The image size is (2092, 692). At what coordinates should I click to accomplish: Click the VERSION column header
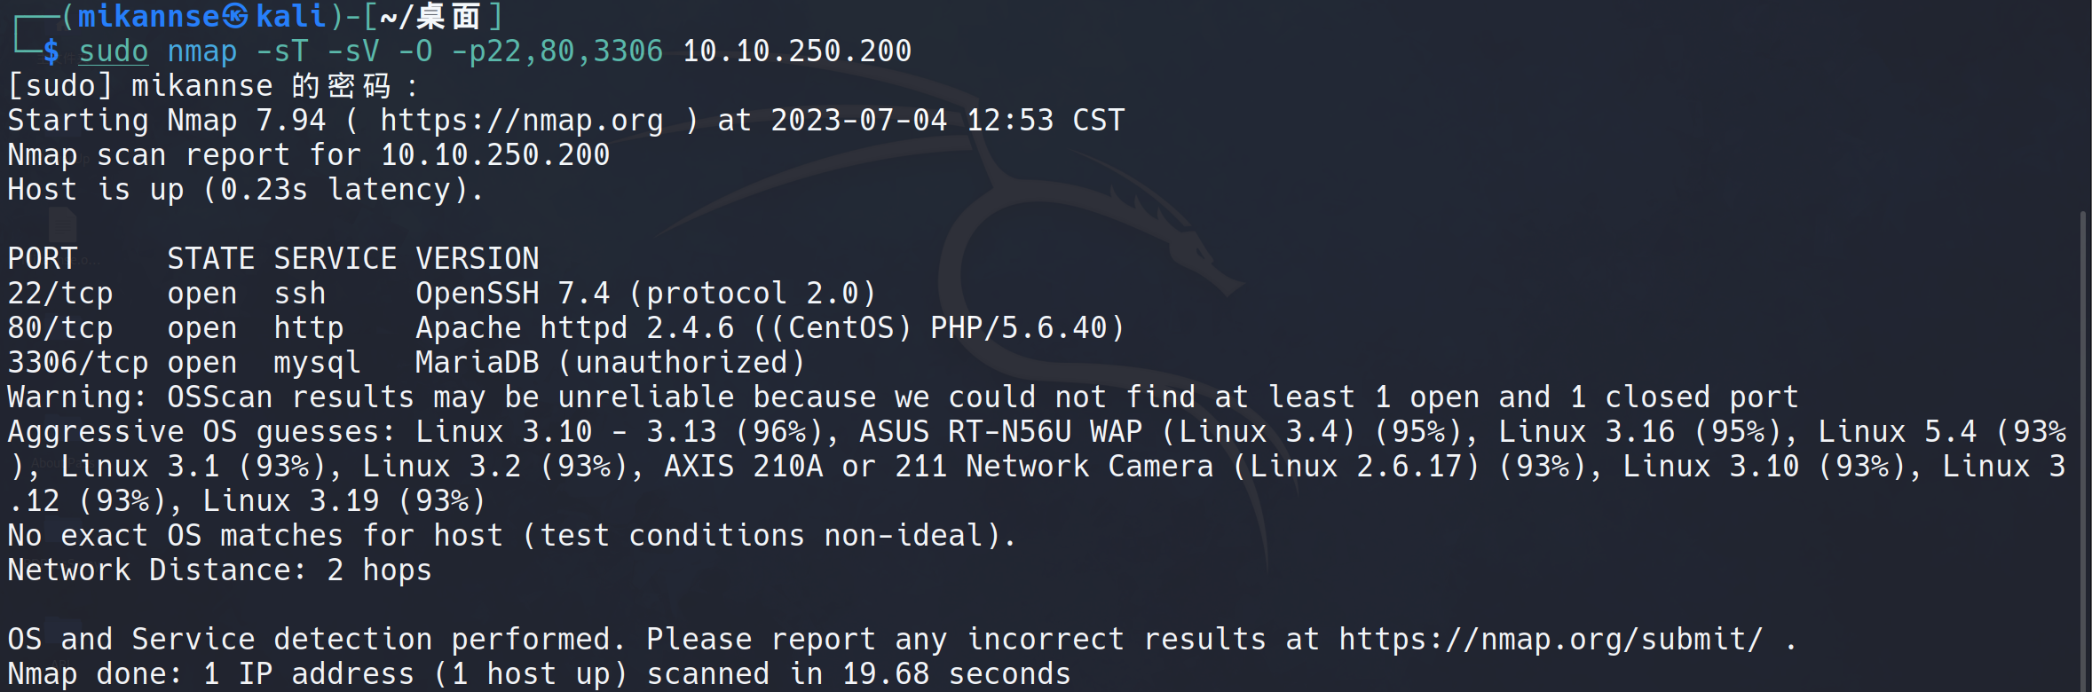pyautogui.click(x=478, y=259)
